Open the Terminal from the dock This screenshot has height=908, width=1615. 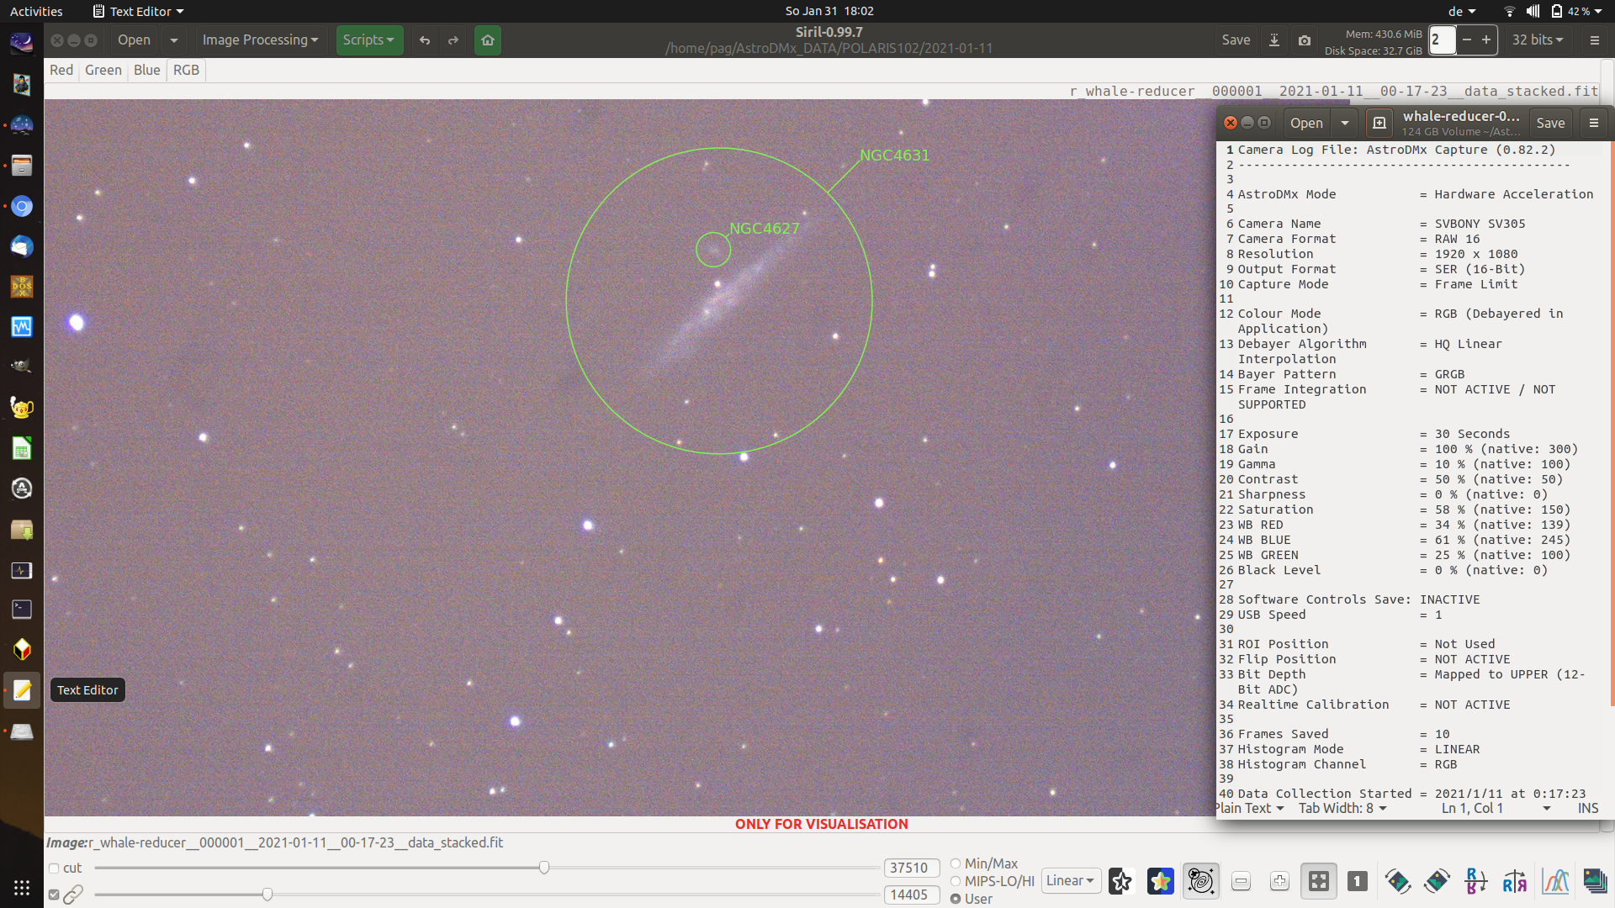22,609
